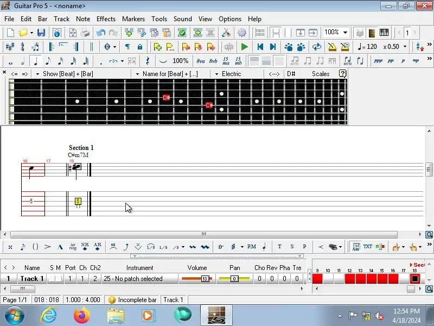Image resolution: width=434 pixels, height=326 pixels.
Task: Expand the clef dropdown arrow
Action: [x=114, y=47]
